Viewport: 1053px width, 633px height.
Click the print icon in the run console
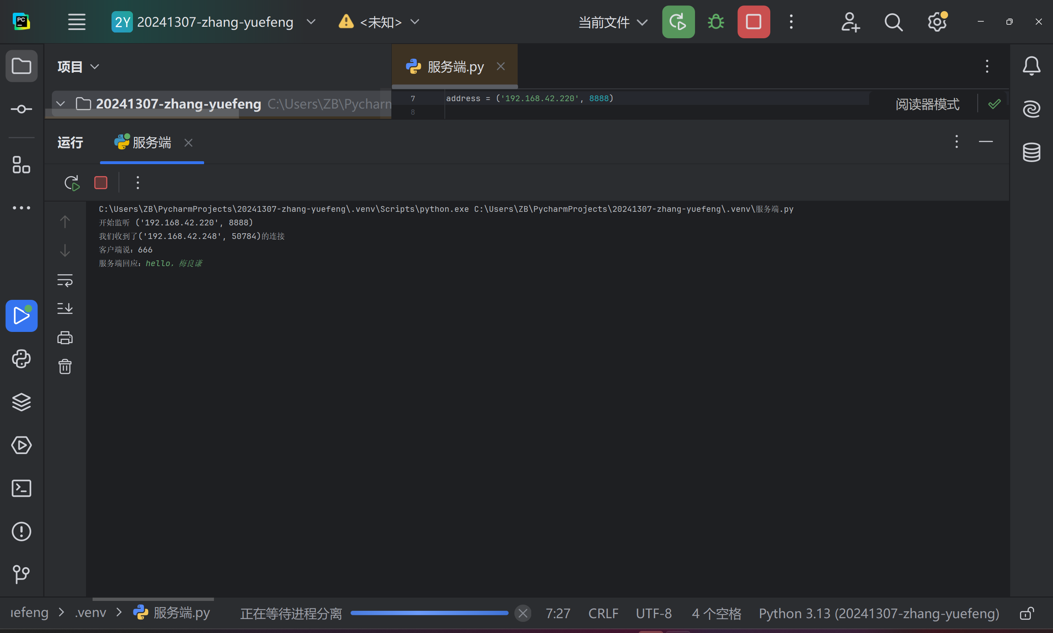[65, 338]
